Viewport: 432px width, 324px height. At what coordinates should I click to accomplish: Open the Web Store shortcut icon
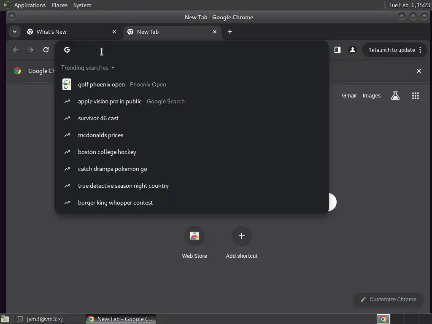point(194,236)
